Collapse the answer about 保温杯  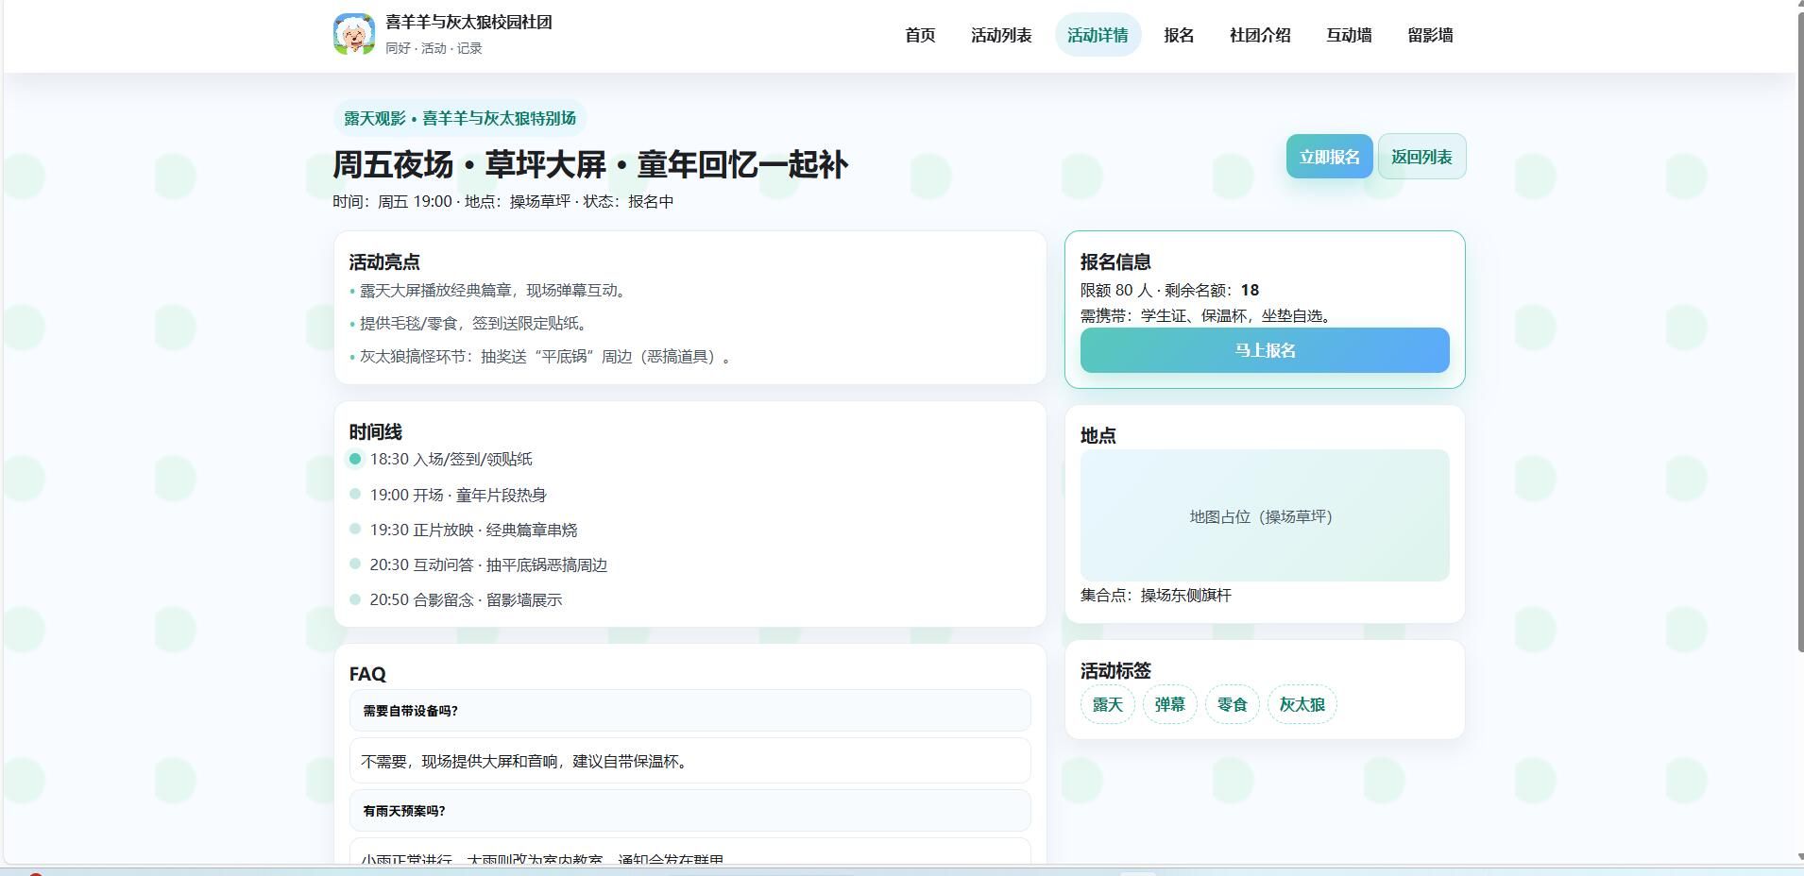[689, 761]
